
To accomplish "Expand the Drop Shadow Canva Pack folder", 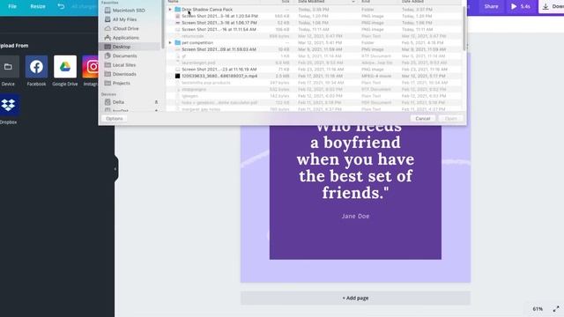I will (170, 10).
